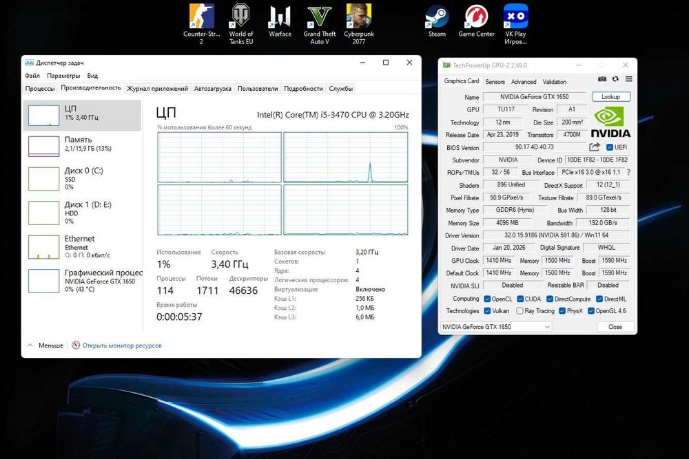Switch to the Автозагрузка tab
Image resolution: width=689 pixels, height=459 pixels.
(x=212, y=88)
